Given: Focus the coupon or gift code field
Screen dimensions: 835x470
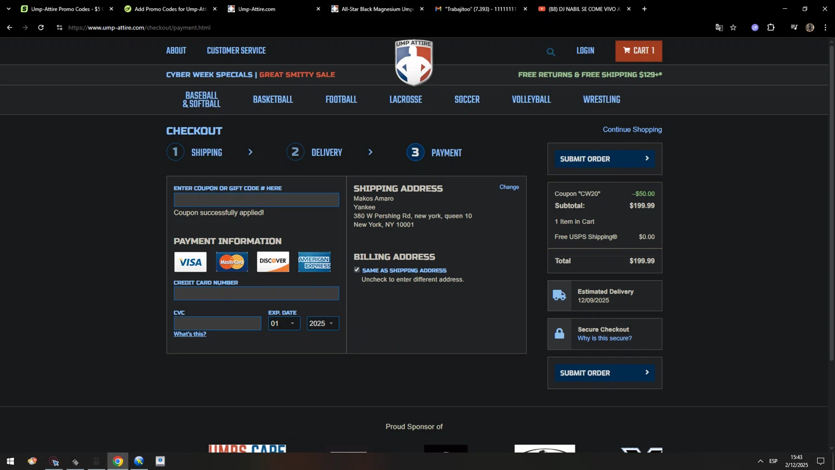Looking at the screenshot, I should (256, 199).
